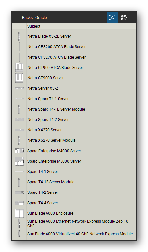Click the Subject column header
The width and height of the screenshot is (148, 252).
pyautogui.click(x=34, y=26)
